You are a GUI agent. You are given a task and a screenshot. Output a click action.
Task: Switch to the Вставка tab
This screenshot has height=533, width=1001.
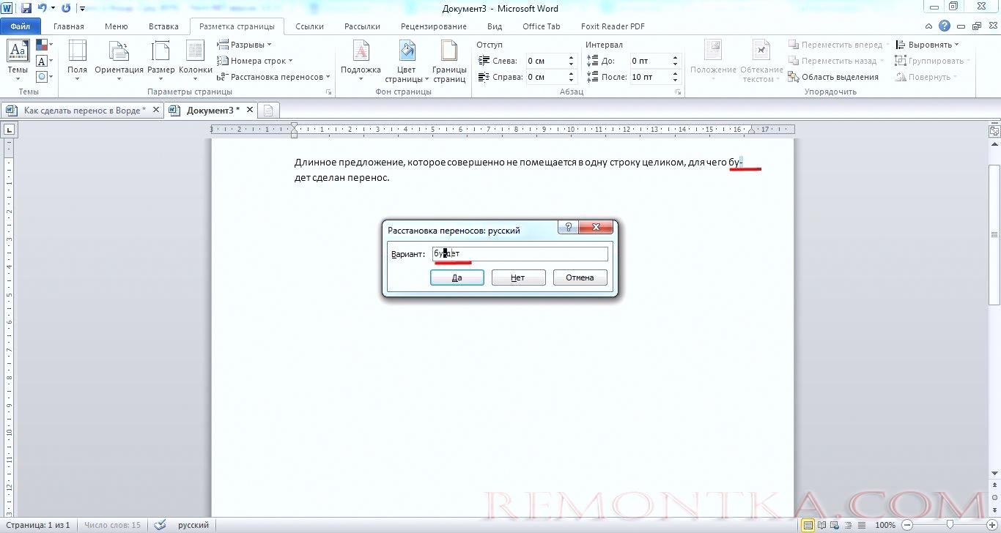pyautogui.click(x=163, y=26)
